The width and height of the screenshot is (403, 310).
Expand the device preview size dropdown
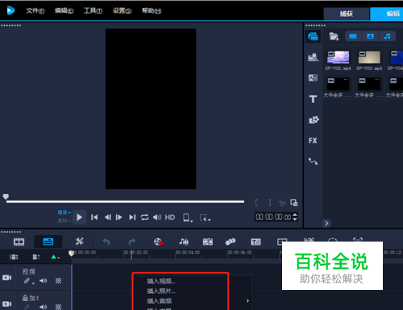click(188, 217)
